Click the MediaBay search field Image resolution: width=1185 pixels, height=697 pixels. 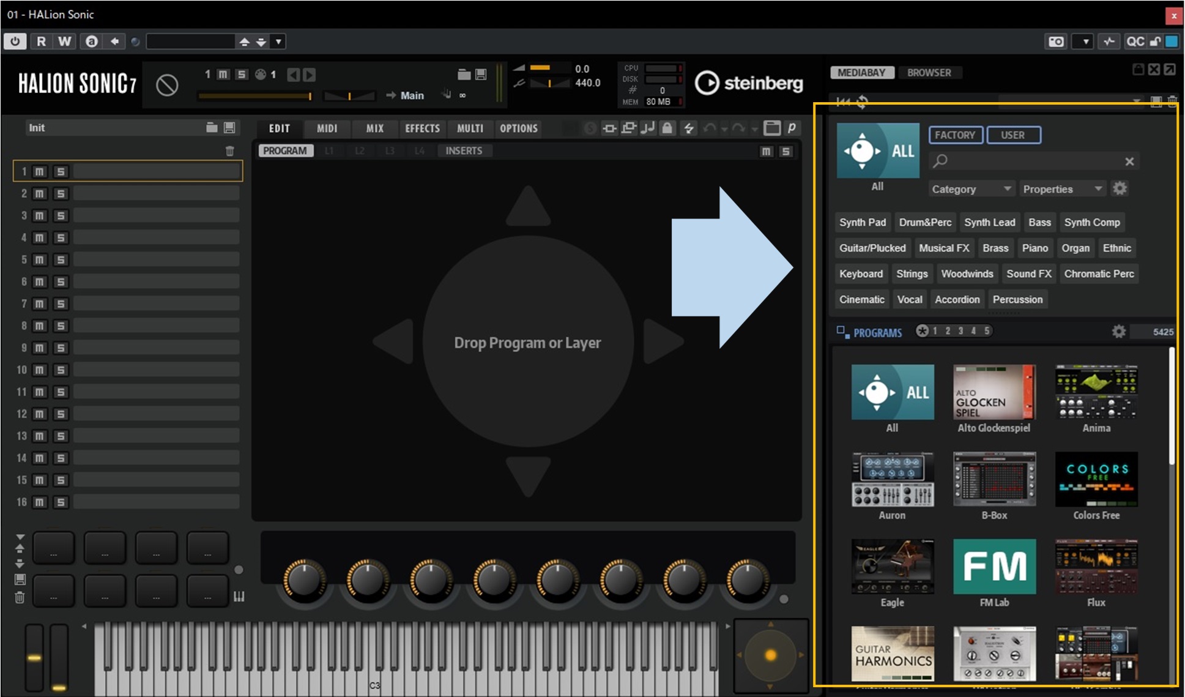pyautogui.click(x=1033, y=161)
